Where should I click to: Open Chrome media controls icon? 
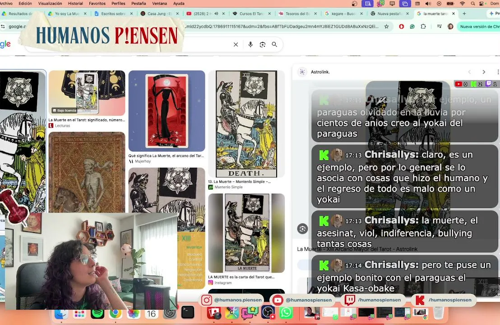click(x=439, y=27)
